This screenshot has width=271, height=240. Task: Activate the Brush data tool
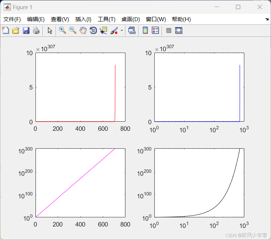(x=114, y=31)
